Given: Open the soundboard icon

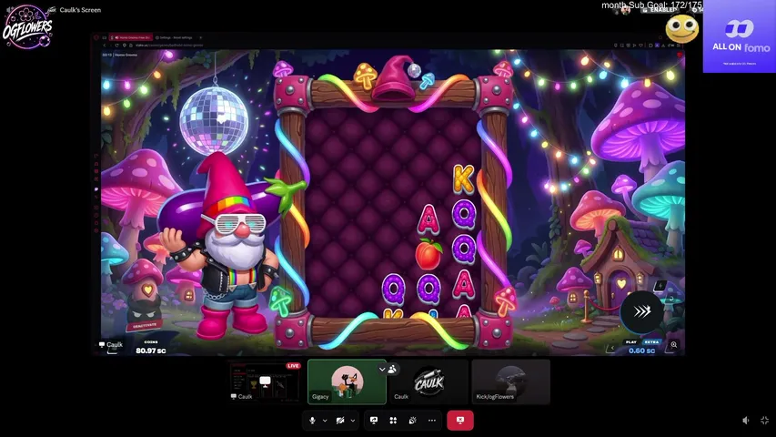Looking at the screenshot, I should coord(412,420).
